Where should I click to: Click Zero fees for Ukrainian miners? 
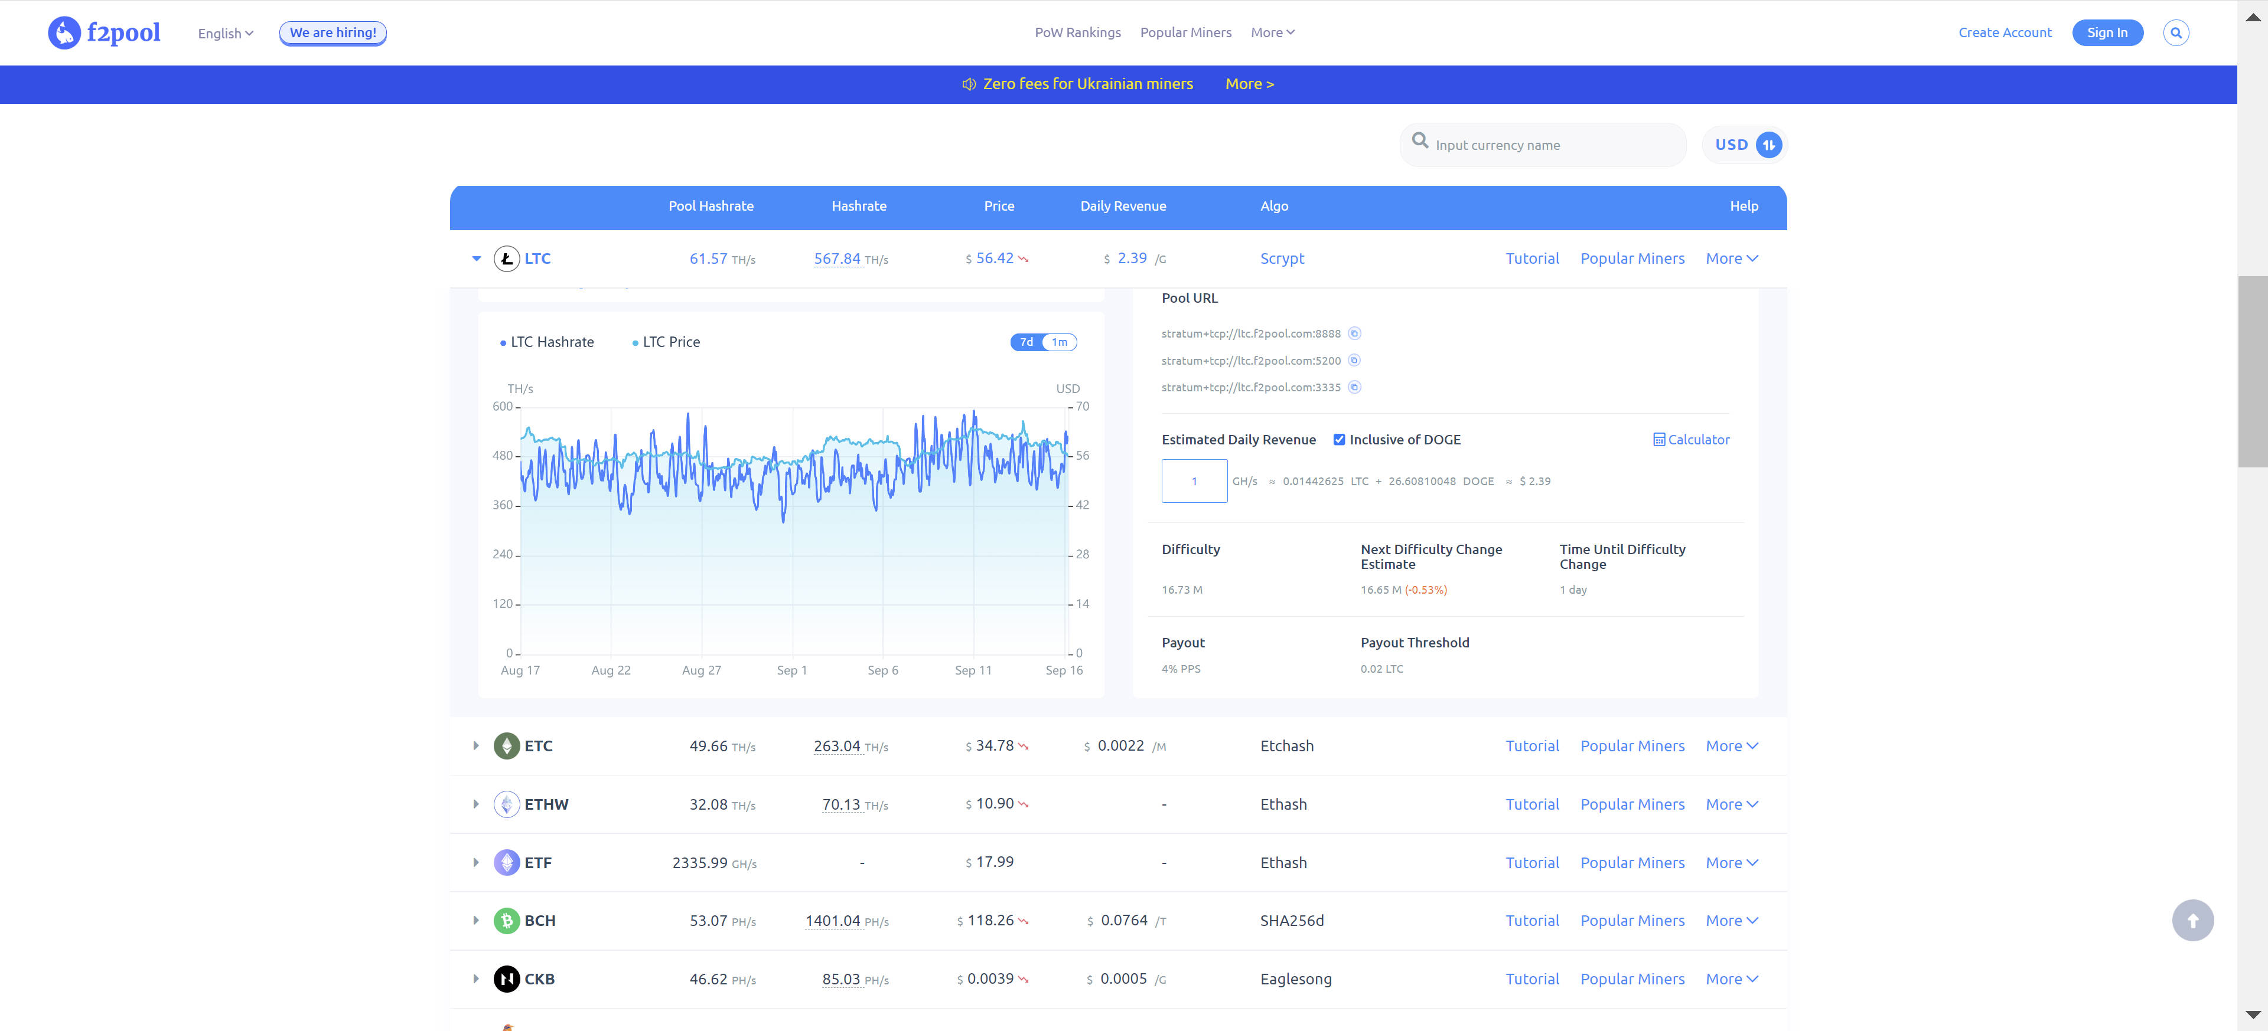pyautogui.click(x=1088, y=84)
